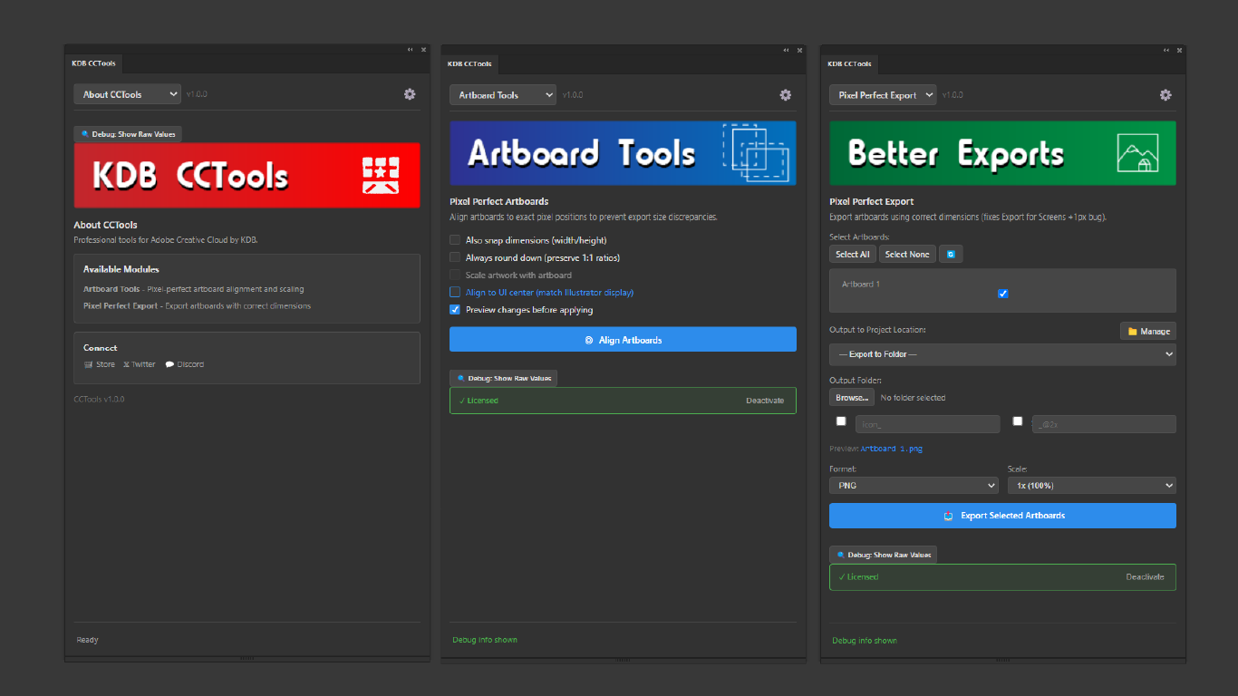Click 'Debug info shown' status in Pixel Perfect Export panel
The image size is (1238, 696).
click(865, 641)
